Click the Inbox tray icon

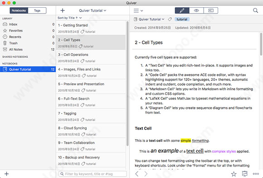point(5,24)
